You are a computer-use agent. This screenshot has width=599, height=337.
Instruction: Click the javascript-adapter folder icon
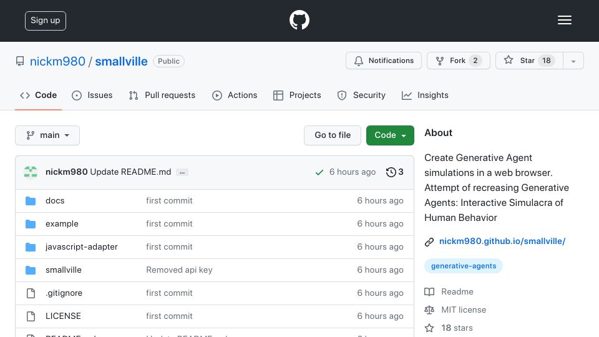coord(31,247)
